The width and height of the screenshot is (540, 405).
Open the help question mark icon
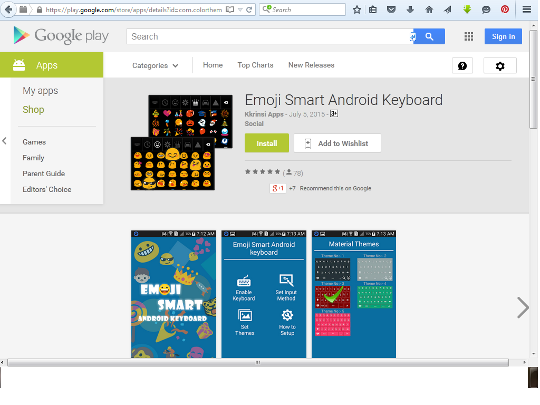(x=462, y=66)
